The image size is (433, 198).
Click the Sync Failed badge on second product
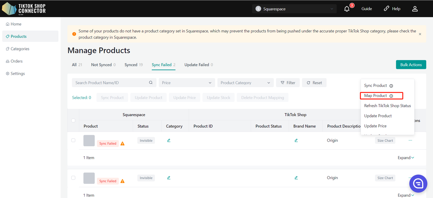click(108, 181)
